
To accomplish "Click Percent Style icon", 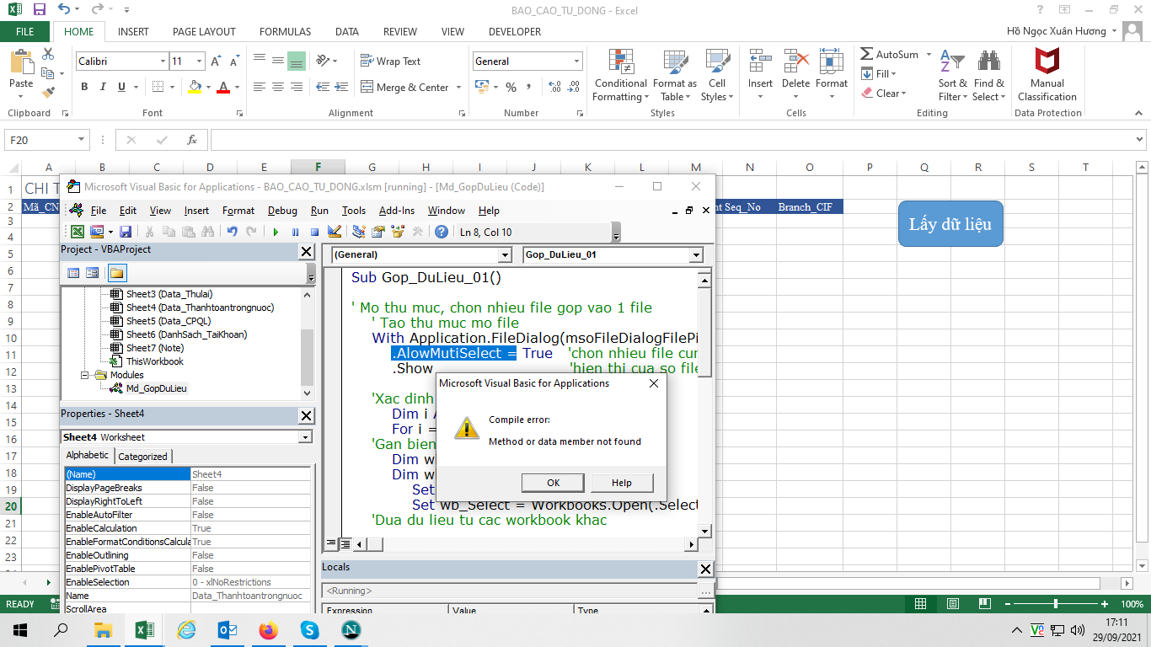I will click(511, 87).
